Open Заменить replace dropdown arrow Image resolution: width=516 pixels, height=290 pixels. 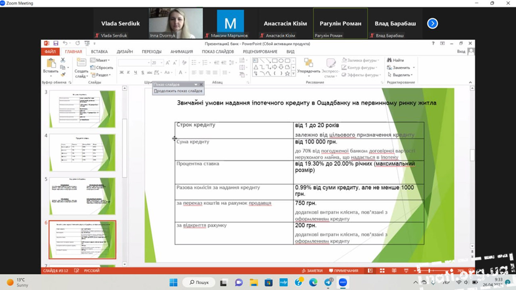(414, 68)
